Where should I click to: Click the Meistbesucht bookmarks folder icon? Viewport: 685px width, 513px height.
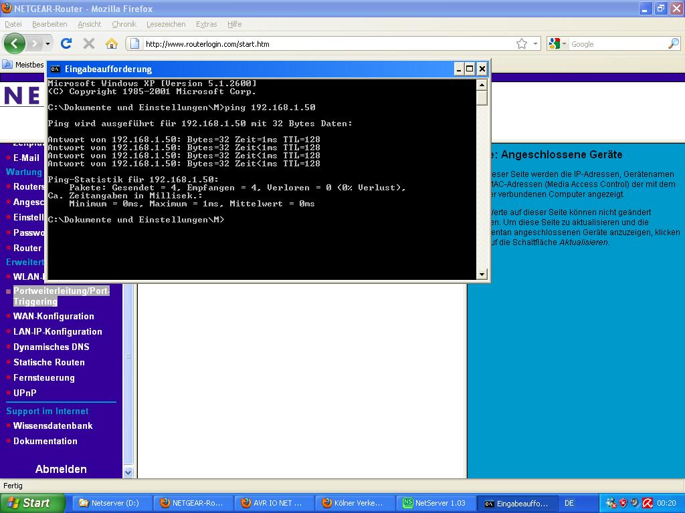click(x=7, y=65)
